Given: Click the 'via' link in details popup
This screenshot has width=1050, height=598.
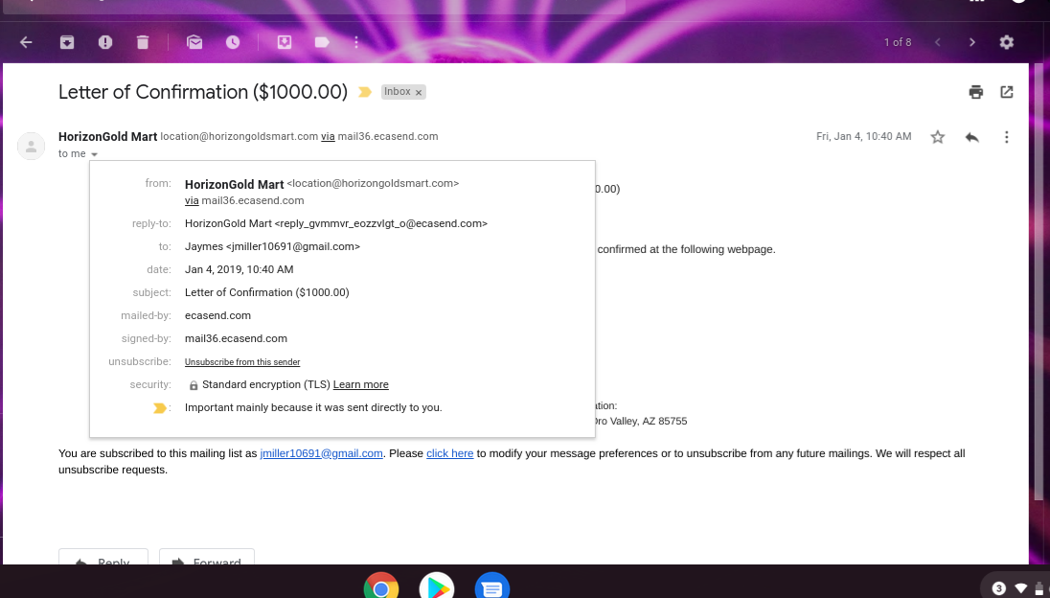Looking at the screenshot, I should pos(192,201).
